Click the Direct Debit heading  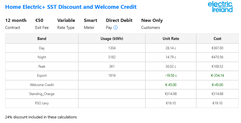[x=119, y=20]
